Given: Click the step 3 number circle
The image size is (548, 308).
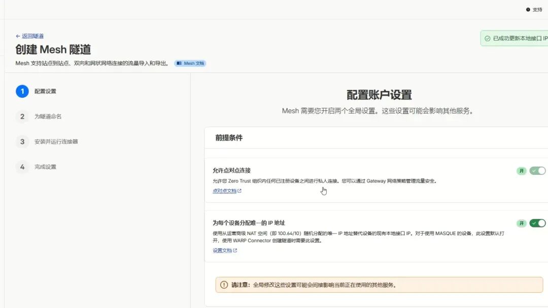Looking at the screenshot, I should 22,142.
